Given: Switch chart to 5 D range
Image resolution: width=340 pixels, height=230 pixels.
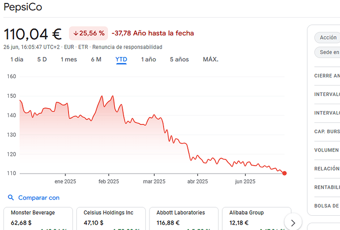Looking at the screenshot, I should pyautogui.click(x=42, y=59).
